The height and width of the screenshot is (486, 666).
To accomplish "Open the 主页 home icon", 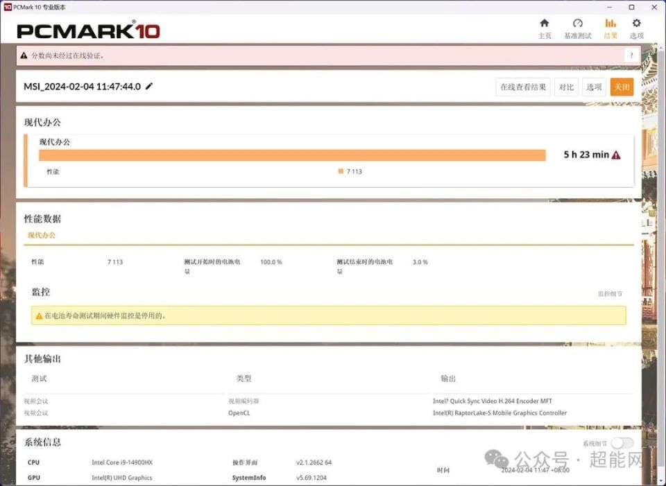I will [x=544, y=24].
